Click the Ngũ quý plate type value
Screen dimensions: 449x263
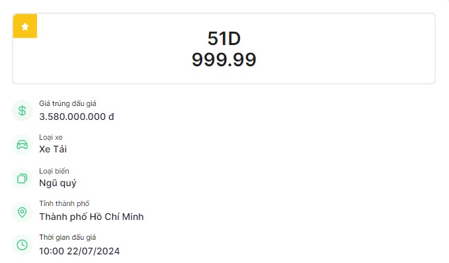pyautogui.click(x=58, y=184)
